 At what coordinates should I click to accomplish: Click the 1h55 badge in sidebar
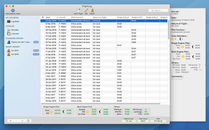(x=36, y=42)
